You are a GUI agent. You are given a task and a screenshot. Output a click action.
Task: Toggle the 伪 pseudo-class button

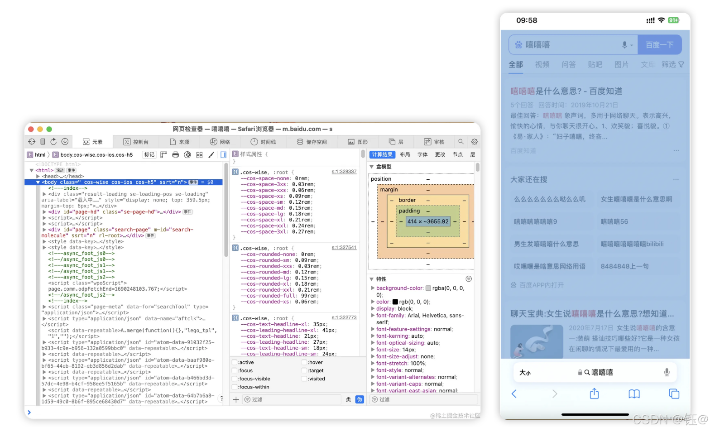[360, 399]
